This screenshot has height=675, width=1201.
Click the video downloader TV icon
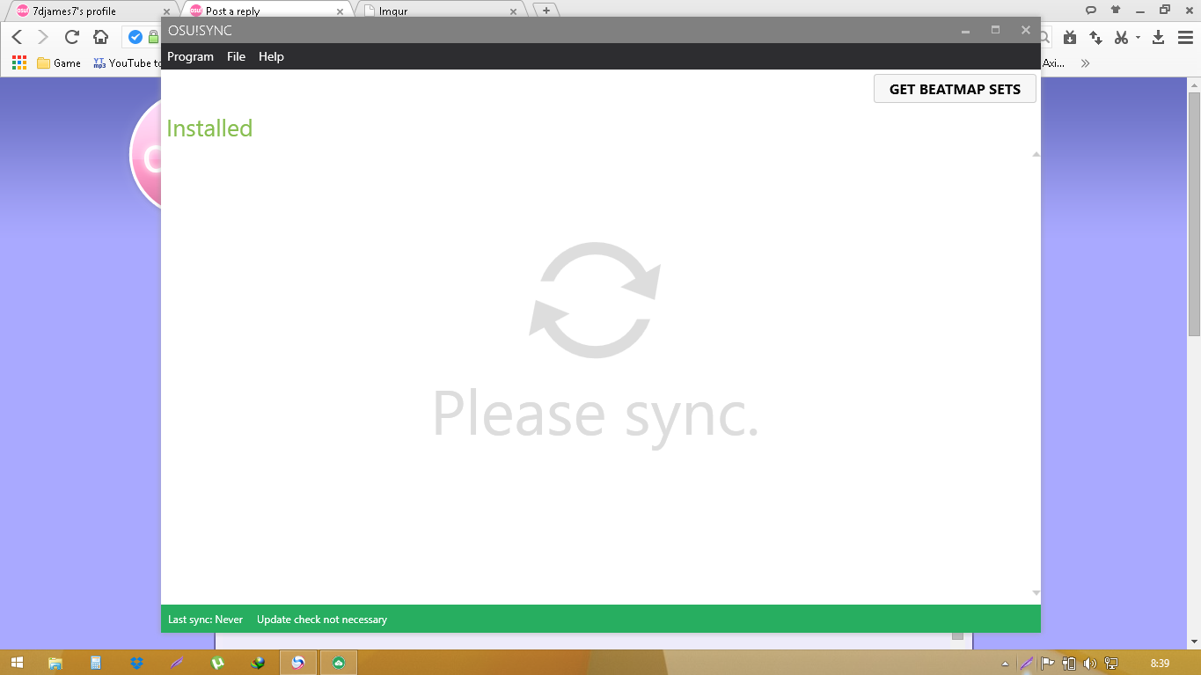1069,37
